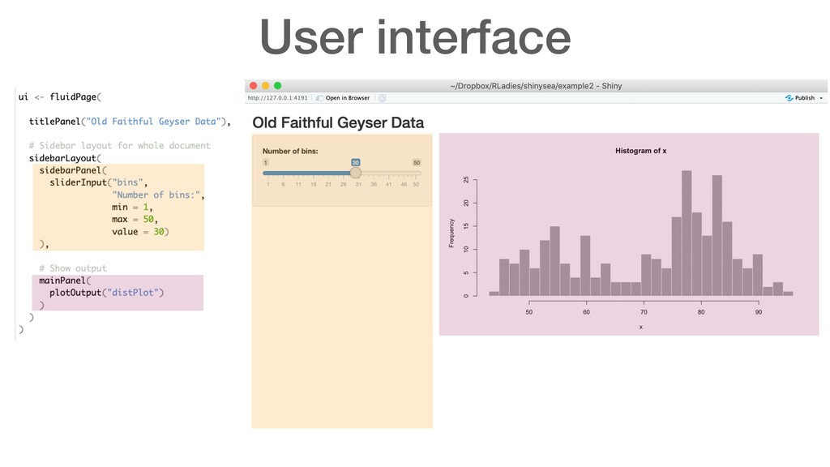Screen dimensions: 830x467
Task: Click the slider minimum label 1
Action: [266, 162]
